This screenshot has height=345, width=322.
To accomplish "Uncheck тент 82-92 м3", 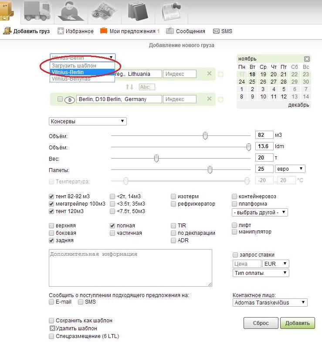I will coord(51,196).
